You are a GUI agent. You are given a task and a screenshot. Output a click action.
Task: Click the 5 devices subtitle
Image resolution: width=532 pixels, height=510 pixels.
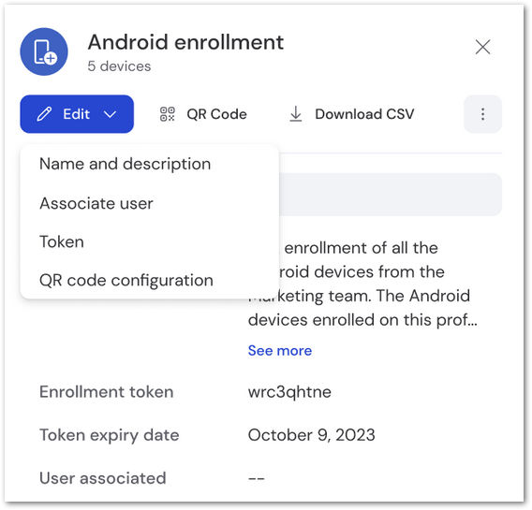point(119,66)
